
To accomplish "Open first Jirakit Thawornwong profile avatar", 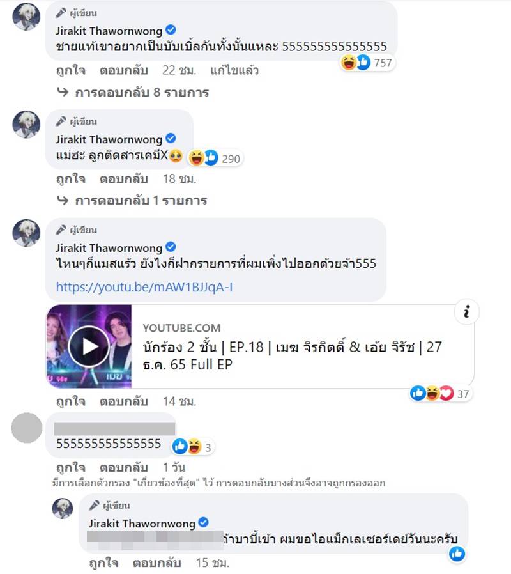I will point(26,17).
